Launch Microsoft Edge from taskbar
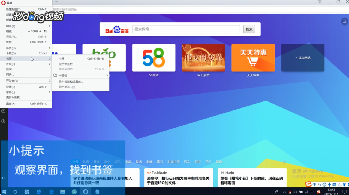Image resolution: width=349 pixels, height=195 pixels. click(x=51, y=192)
